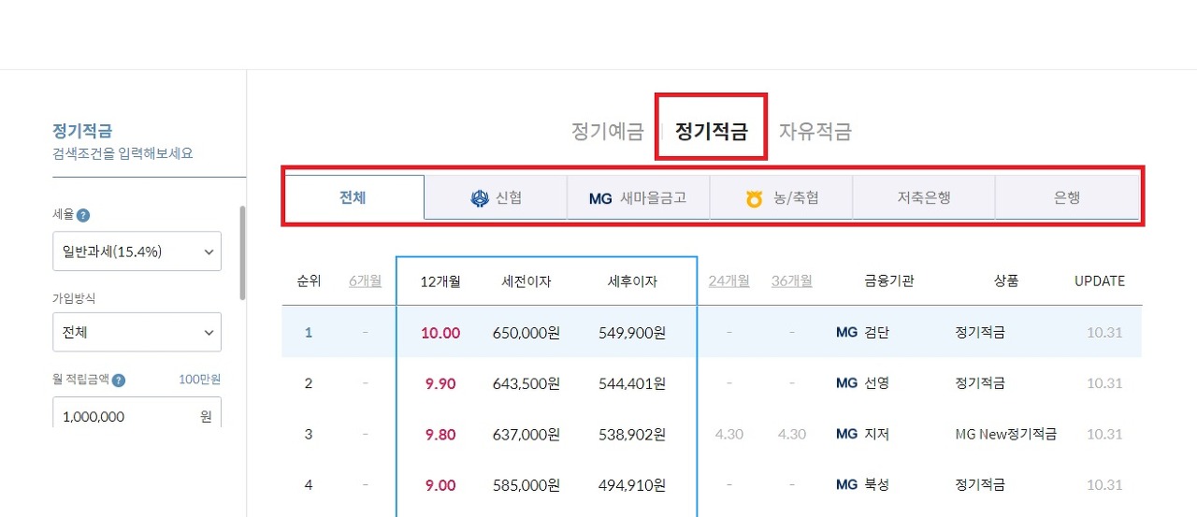Filter by the 신협 tab

coord(496,197)
